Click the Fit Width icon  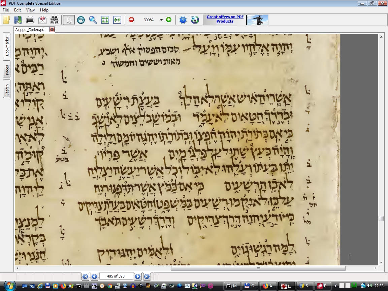pos(117,20)
